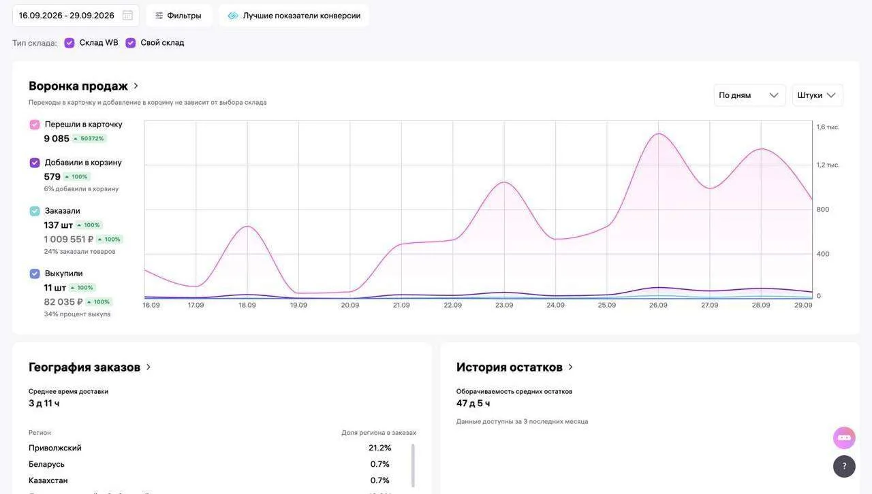Open the help question mark button
The height and width of the screenshot is (494, 872).
844,466
